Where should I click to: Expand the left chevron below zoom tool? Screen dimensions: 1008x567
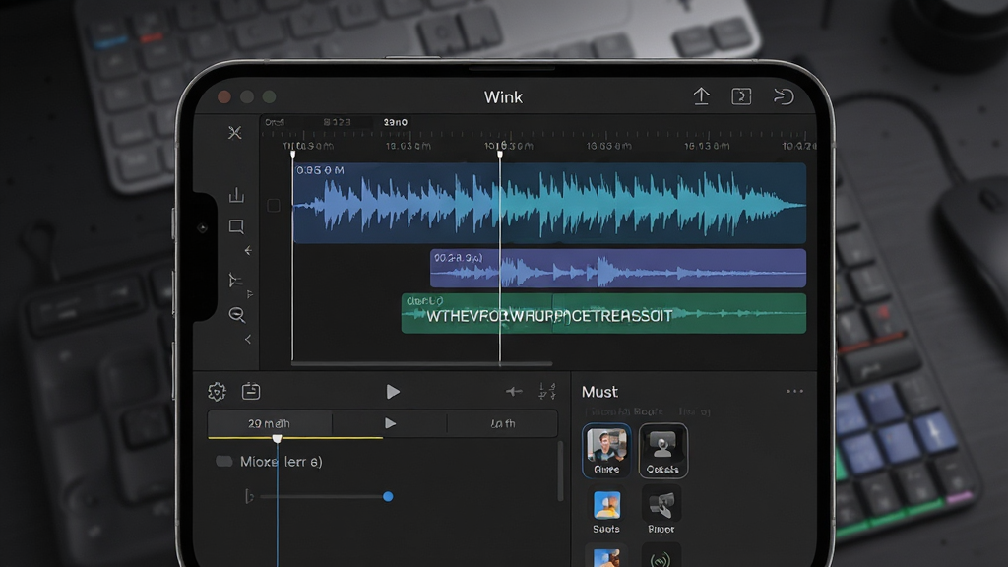coord(248,339)
